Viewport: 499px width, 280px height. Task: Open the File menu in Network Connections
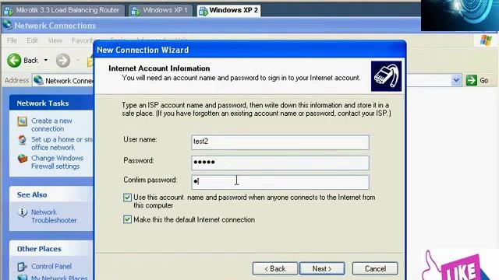[x=12, y=40]
